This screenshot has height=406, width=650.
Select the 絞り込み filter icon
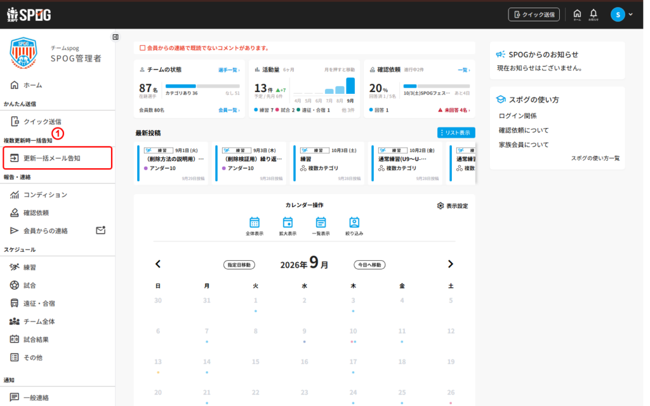(x=354, y=226)
